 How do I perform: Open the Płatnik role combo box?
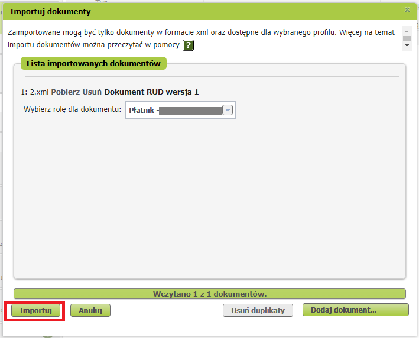coord(180,110)
